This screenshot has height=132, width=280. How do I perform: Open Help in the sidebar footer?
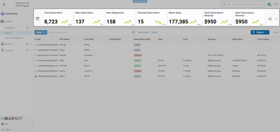5,124
